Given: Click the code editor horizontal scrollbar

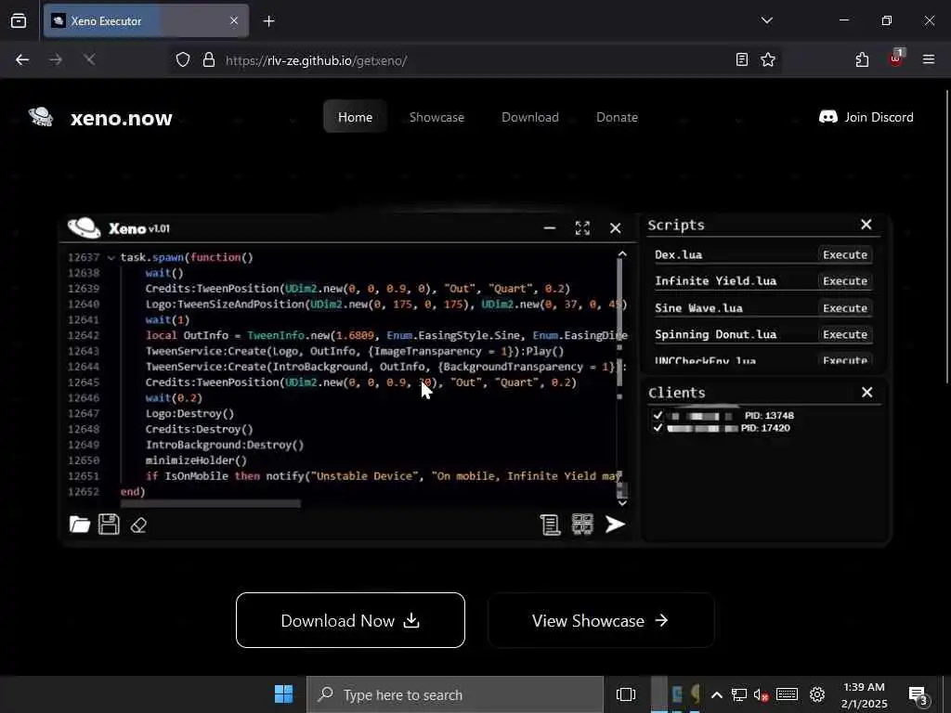Looking at the screenshot, I should click(210, 503).
